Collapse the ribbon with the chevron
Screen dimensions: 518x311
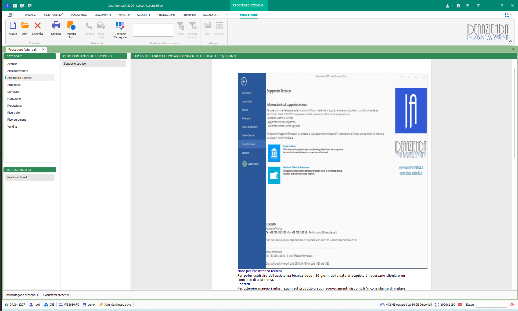[510, 41]
